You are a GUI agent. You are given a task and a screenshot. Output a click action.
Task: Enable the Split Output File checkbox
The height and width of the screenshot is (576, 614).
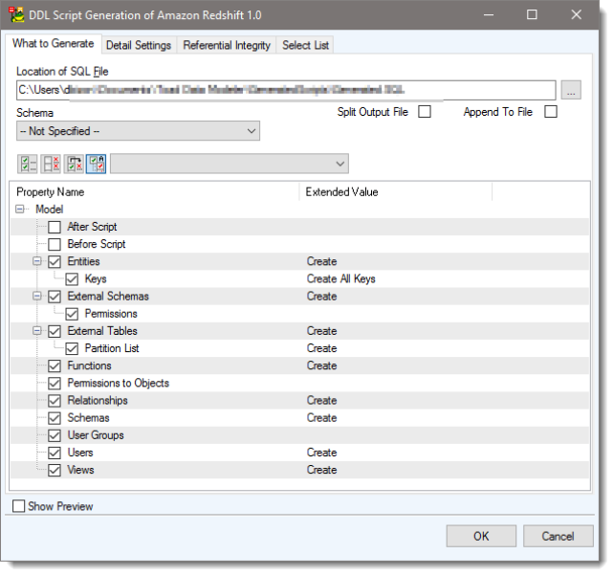pyautogui.click(x=425, y=112)
